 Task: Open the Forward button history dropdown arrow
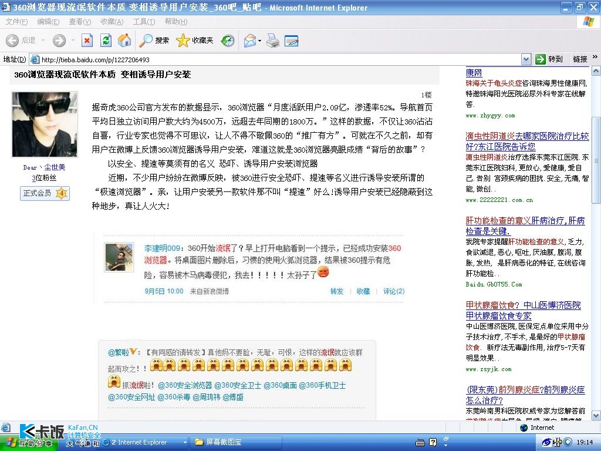73,41
